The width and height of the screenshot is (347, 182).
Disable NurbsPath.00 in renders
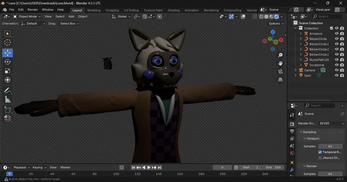coord(342,60)
